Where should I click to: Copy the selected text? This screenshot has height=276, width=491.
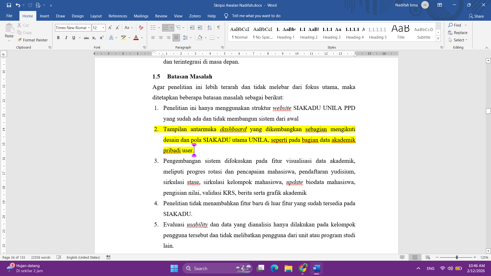point(25,32)
